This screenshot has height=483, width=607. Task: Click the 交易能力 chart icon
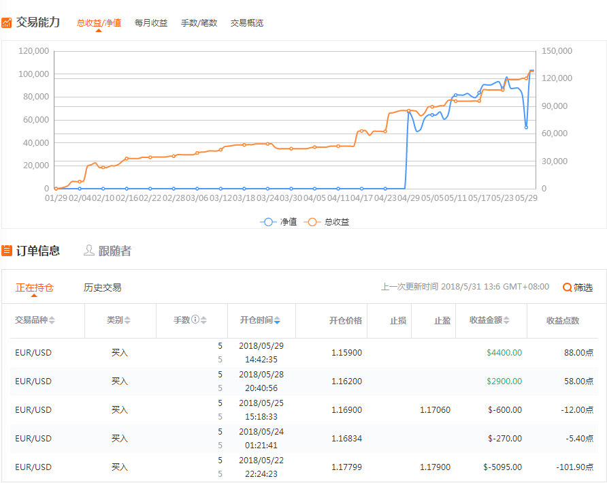pyautogui.click(x=7, y=22)
